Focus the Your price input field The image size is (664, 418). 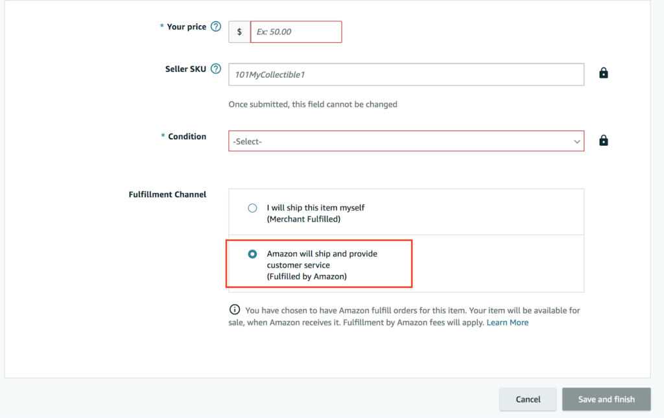(296, 32)
